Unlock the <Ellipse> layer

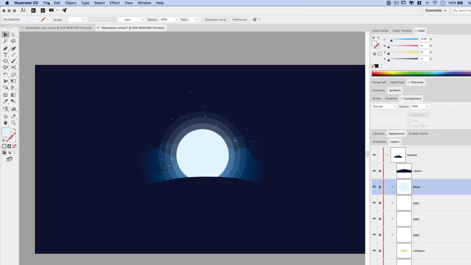pos(380,251)
